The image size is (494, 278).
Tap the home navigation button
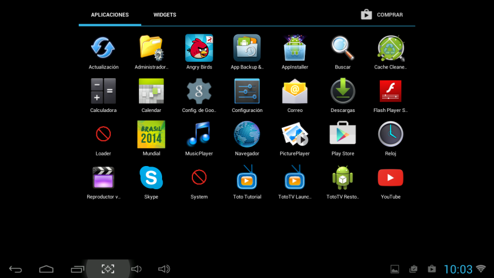[46, 269]
